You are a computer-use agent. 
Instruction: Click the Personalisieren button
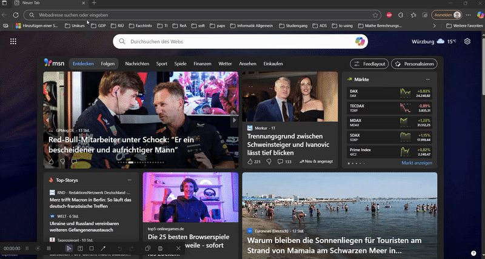coord(415,64)
